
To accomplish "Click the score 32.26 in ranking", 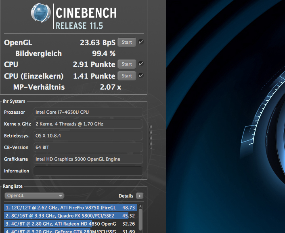I will click(x=128, y=224).
